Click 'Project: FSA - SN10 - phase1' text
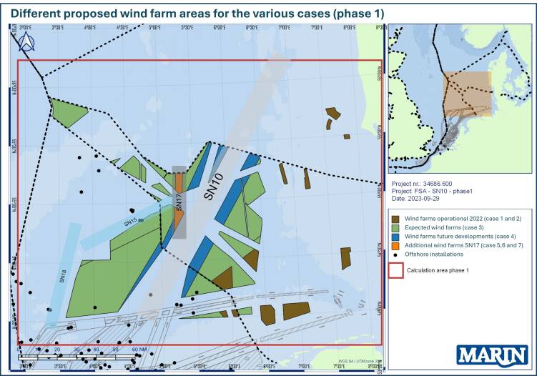This screenshot has width=537, height=376. (432, 191)
